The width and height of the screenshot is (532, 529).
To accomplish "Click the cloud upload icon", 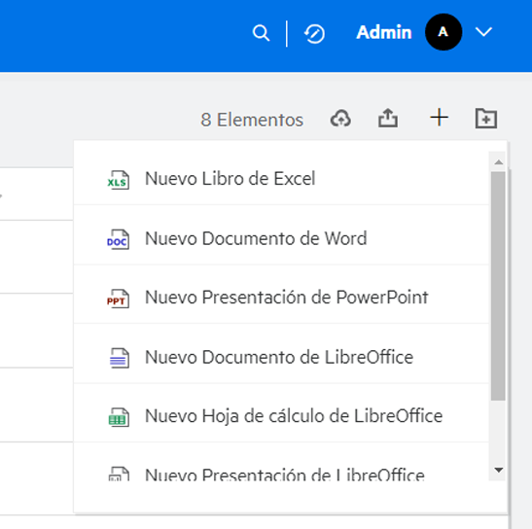I will [x=340, y=119].
